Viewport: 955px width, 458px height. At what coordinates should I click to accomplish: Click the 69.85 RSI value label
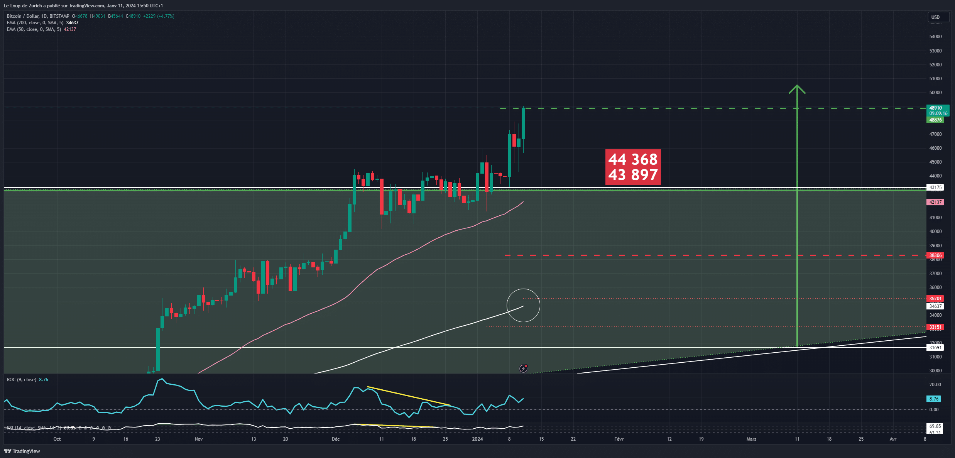point(935,426)
